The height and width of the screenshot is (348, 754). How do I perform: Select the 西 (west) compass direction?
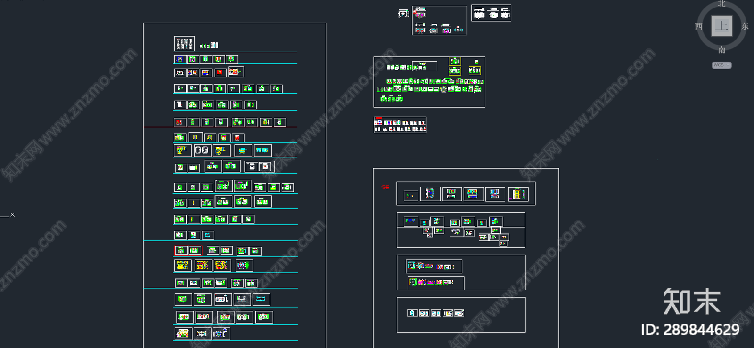699,26
